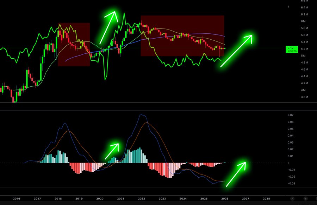Click the circular B button on the time axis

point(305,199)
